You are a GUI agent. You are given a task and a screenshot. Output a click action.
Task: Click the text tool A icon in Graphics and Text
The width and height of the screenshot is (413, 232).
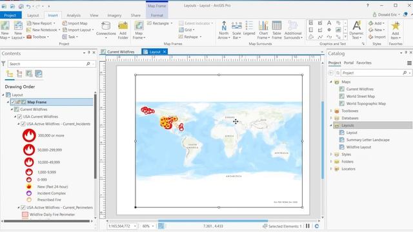click(x=329, y=23)
